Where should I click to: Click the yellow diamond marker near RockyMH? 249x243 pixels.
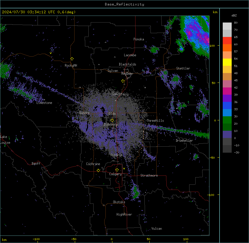point(72,59)
